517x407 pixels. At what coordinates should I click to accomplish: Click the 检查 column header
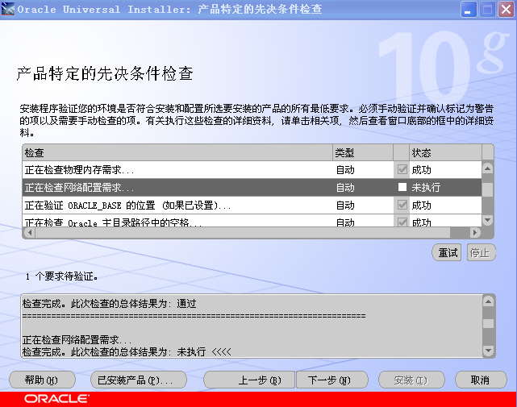[177, 152]
